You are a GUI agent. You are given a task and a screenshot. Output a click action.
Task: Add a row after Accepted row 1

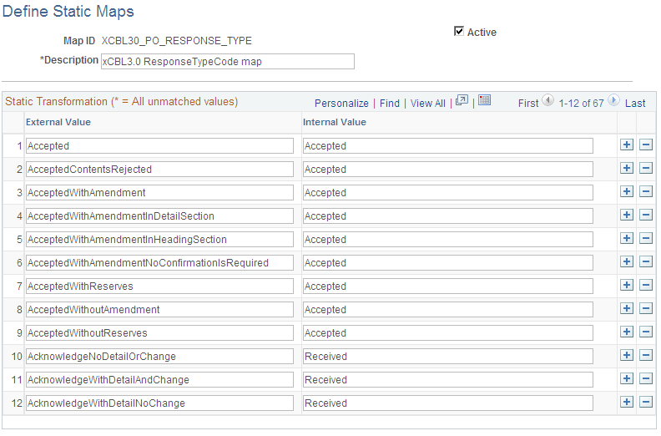pyautogui.click(x=627, y=144)
